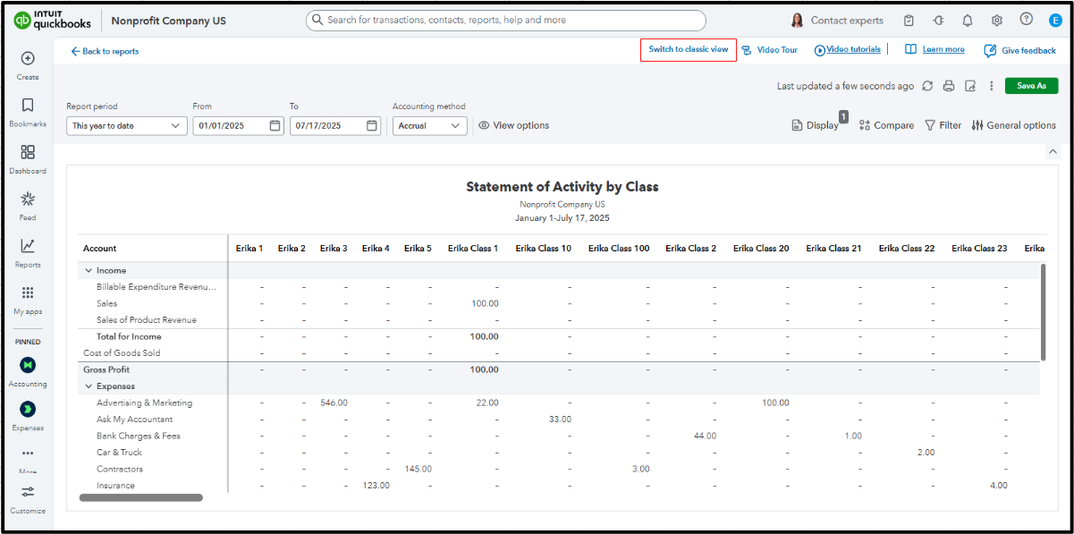Open the Filter panel

coord(943,125)
